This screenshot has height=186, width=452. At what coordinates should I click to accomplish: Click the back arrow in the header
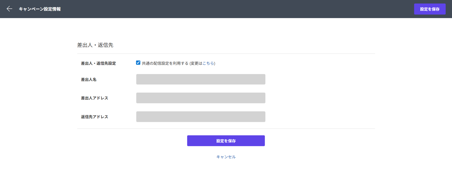[9, 9]
